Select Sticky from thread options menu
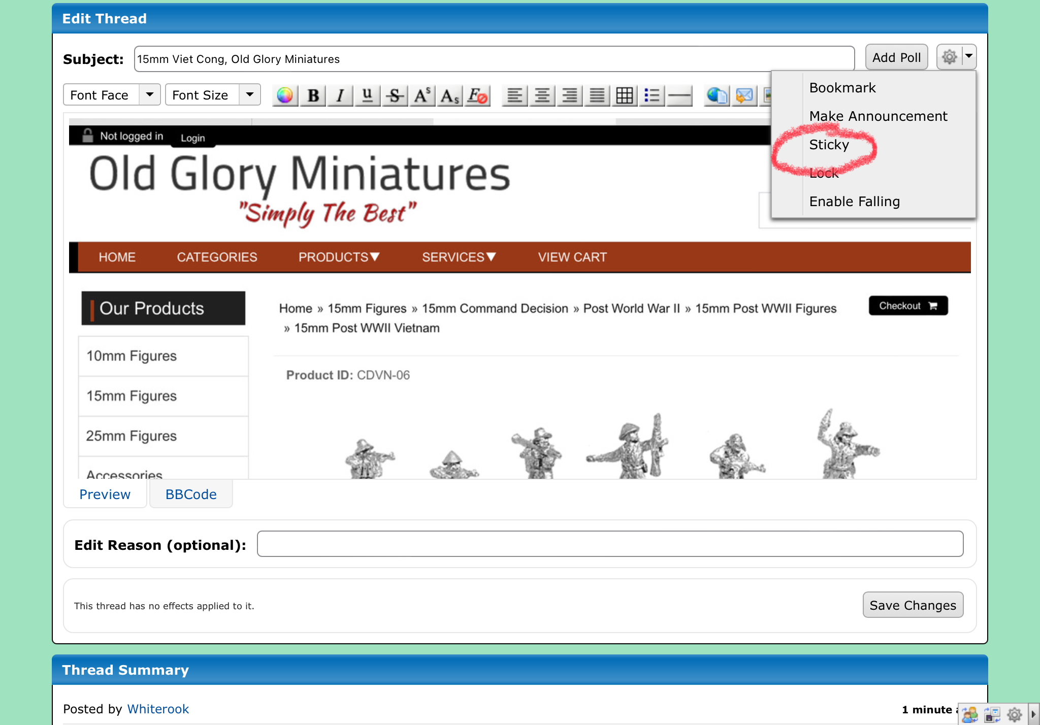The image size is (1040, 725). (x=829, y=145)
